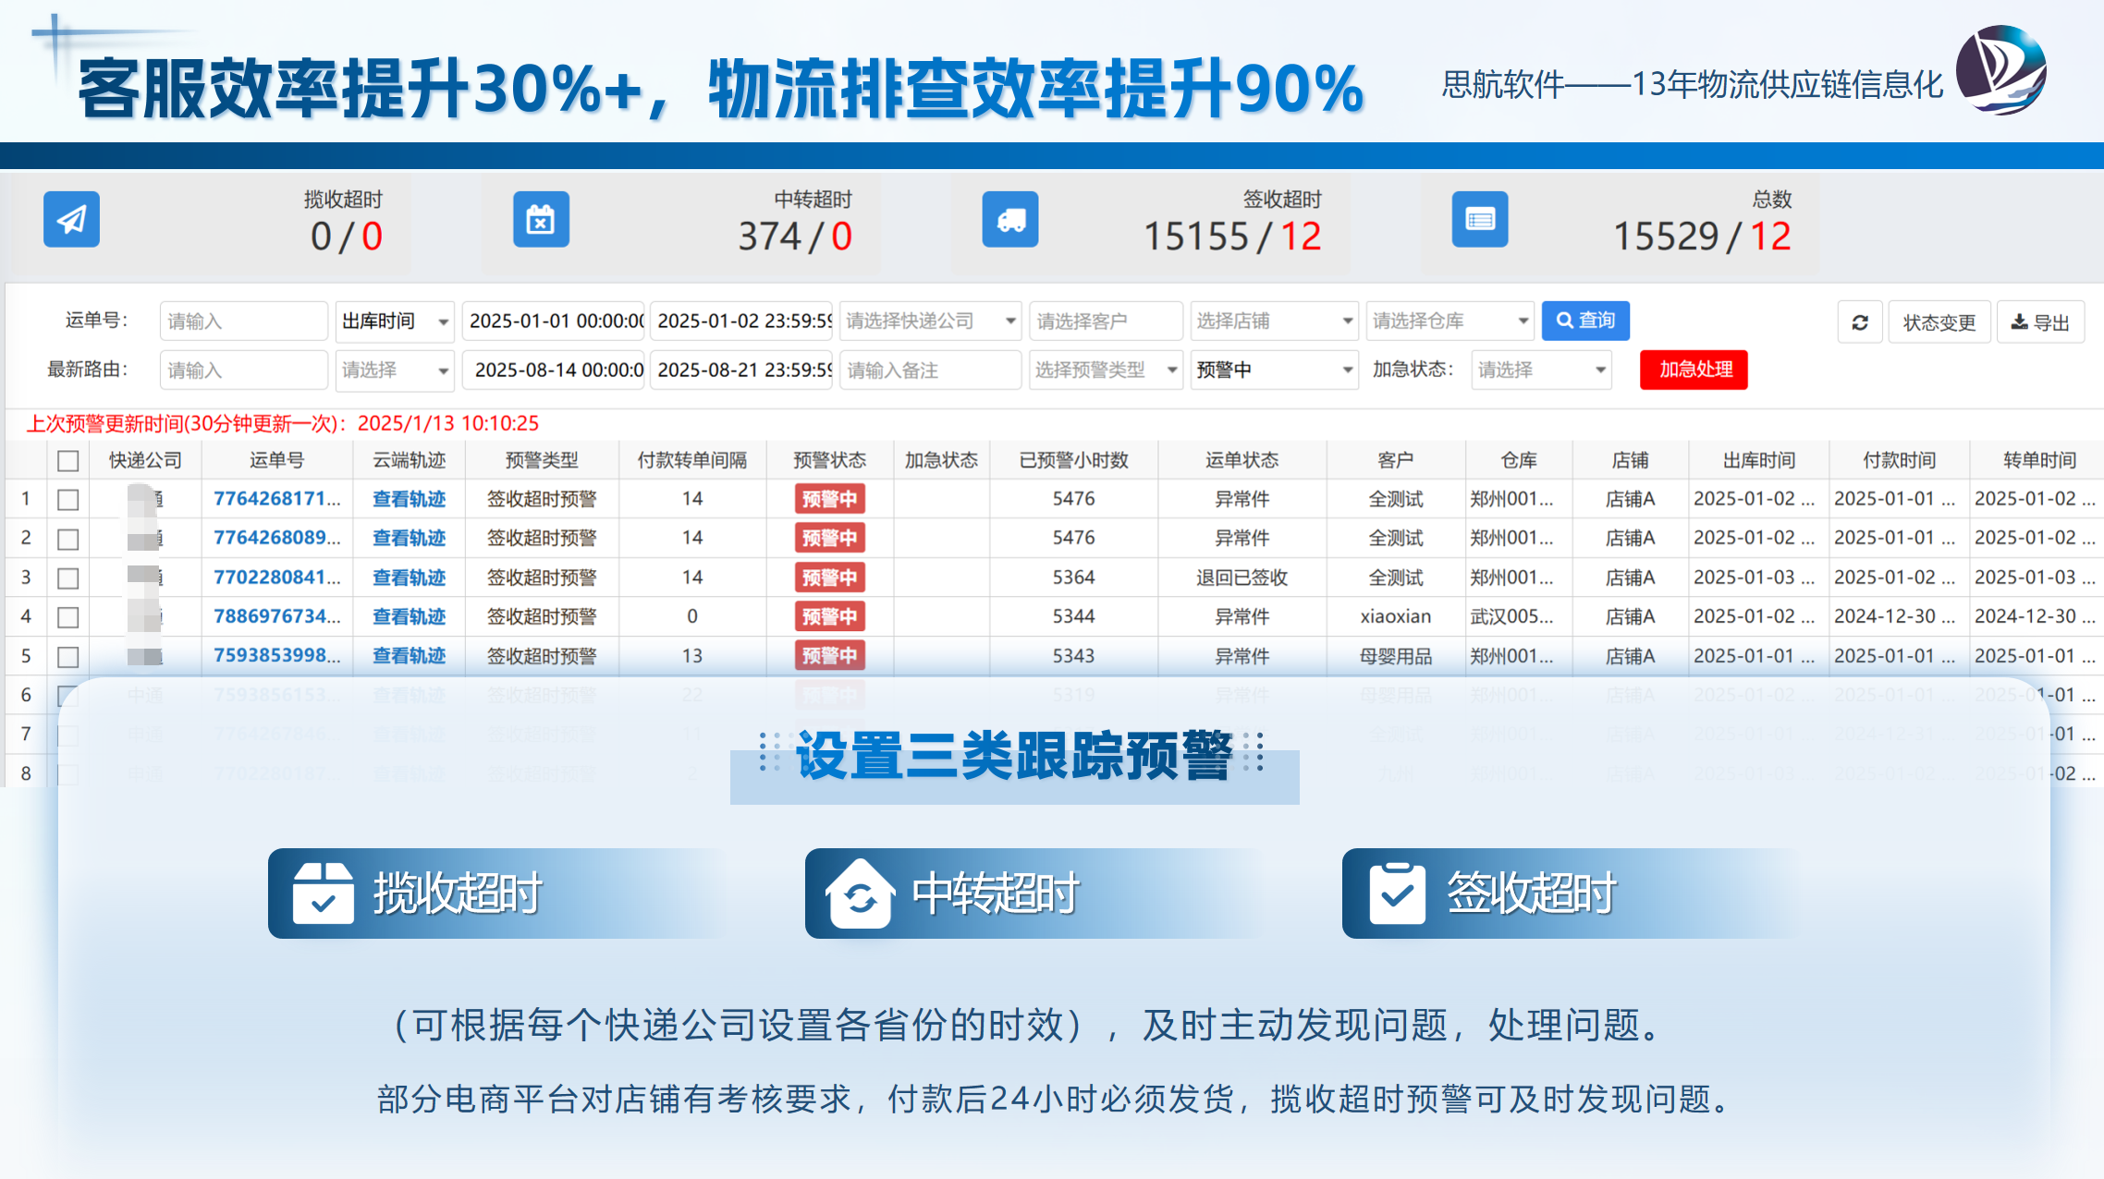Viewport: 2104px width, 1179px height.
Task: Click the 运单号 input field
Action: (243, 321)
